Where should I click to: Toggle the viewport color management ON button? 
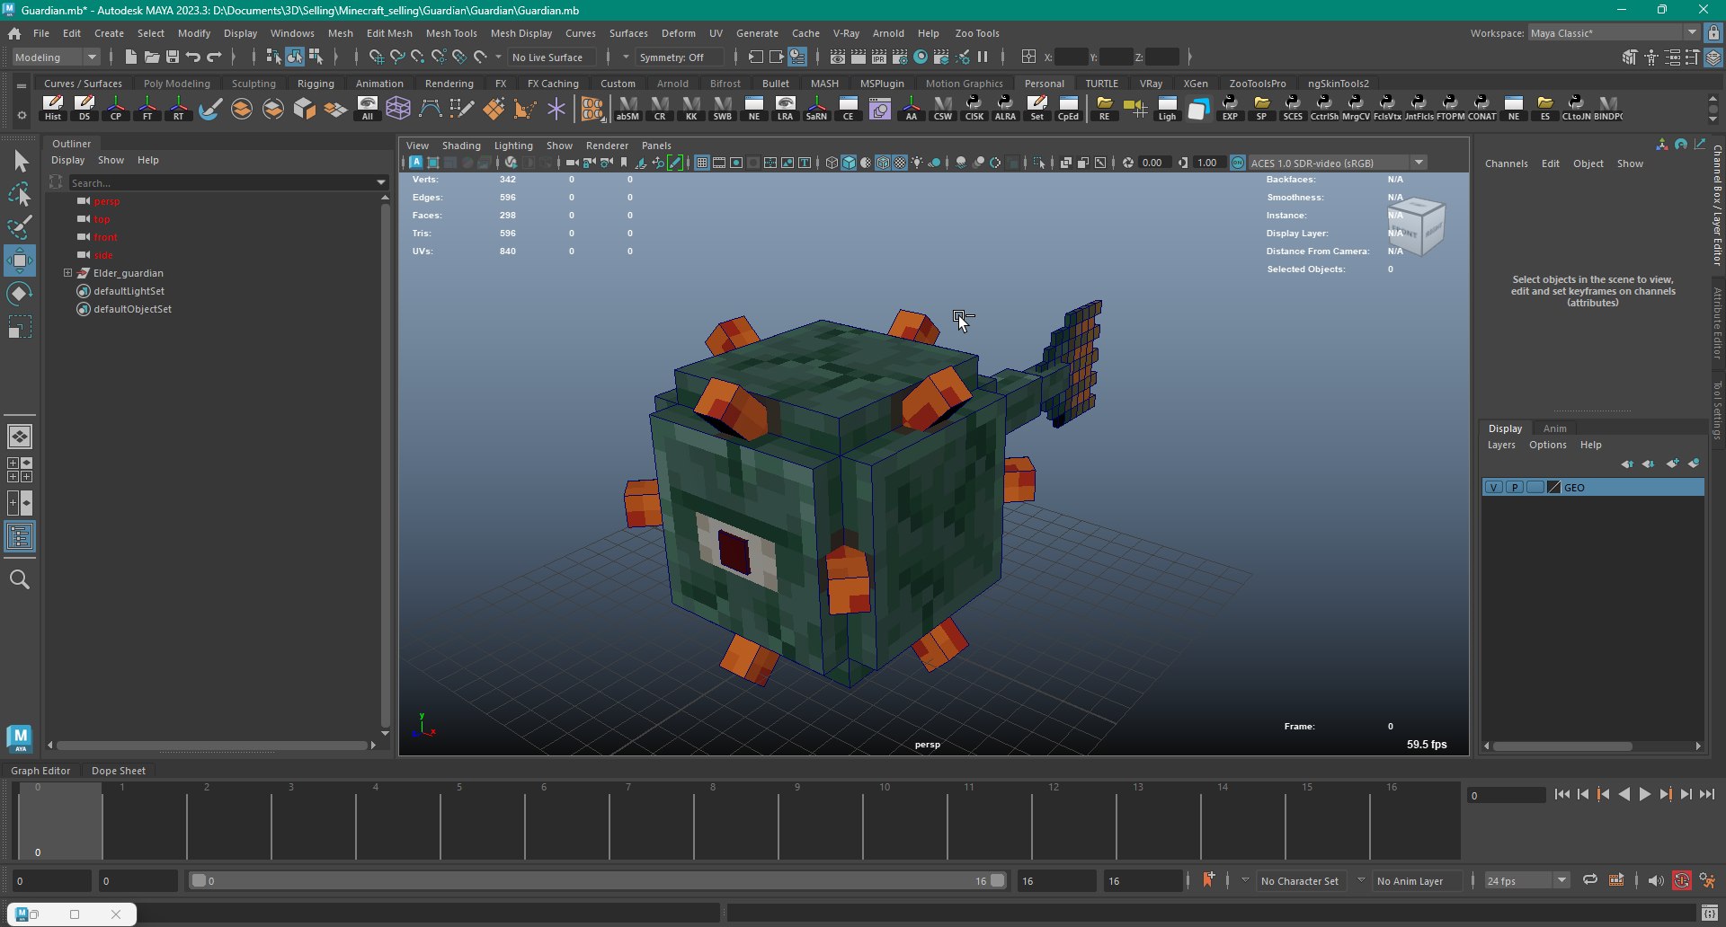[x=1238, y=163]
